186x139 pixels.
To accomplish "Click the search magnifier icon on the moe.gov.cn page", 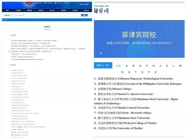I will click(16, 15).
